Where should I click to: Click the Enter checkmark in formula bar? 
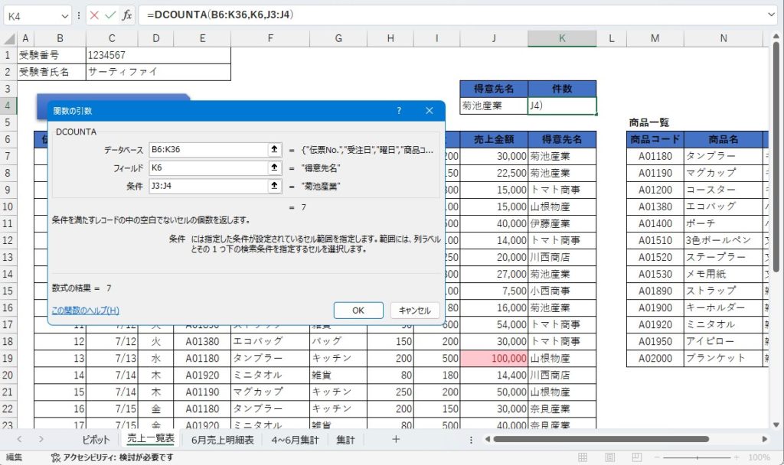(x=110, y=15)
